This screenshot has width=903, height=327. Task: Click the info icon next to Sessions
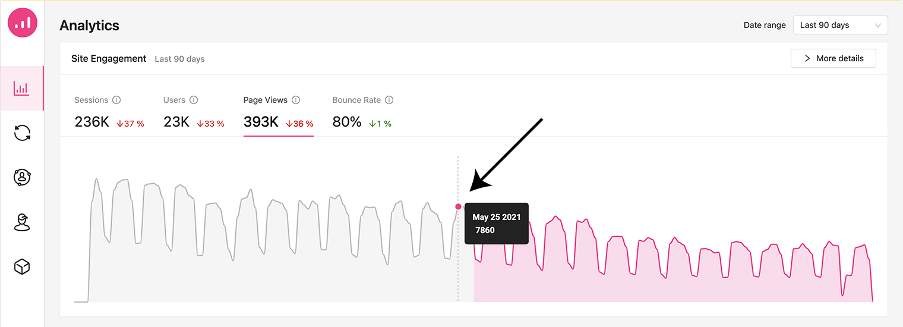(x=116, y=100)
